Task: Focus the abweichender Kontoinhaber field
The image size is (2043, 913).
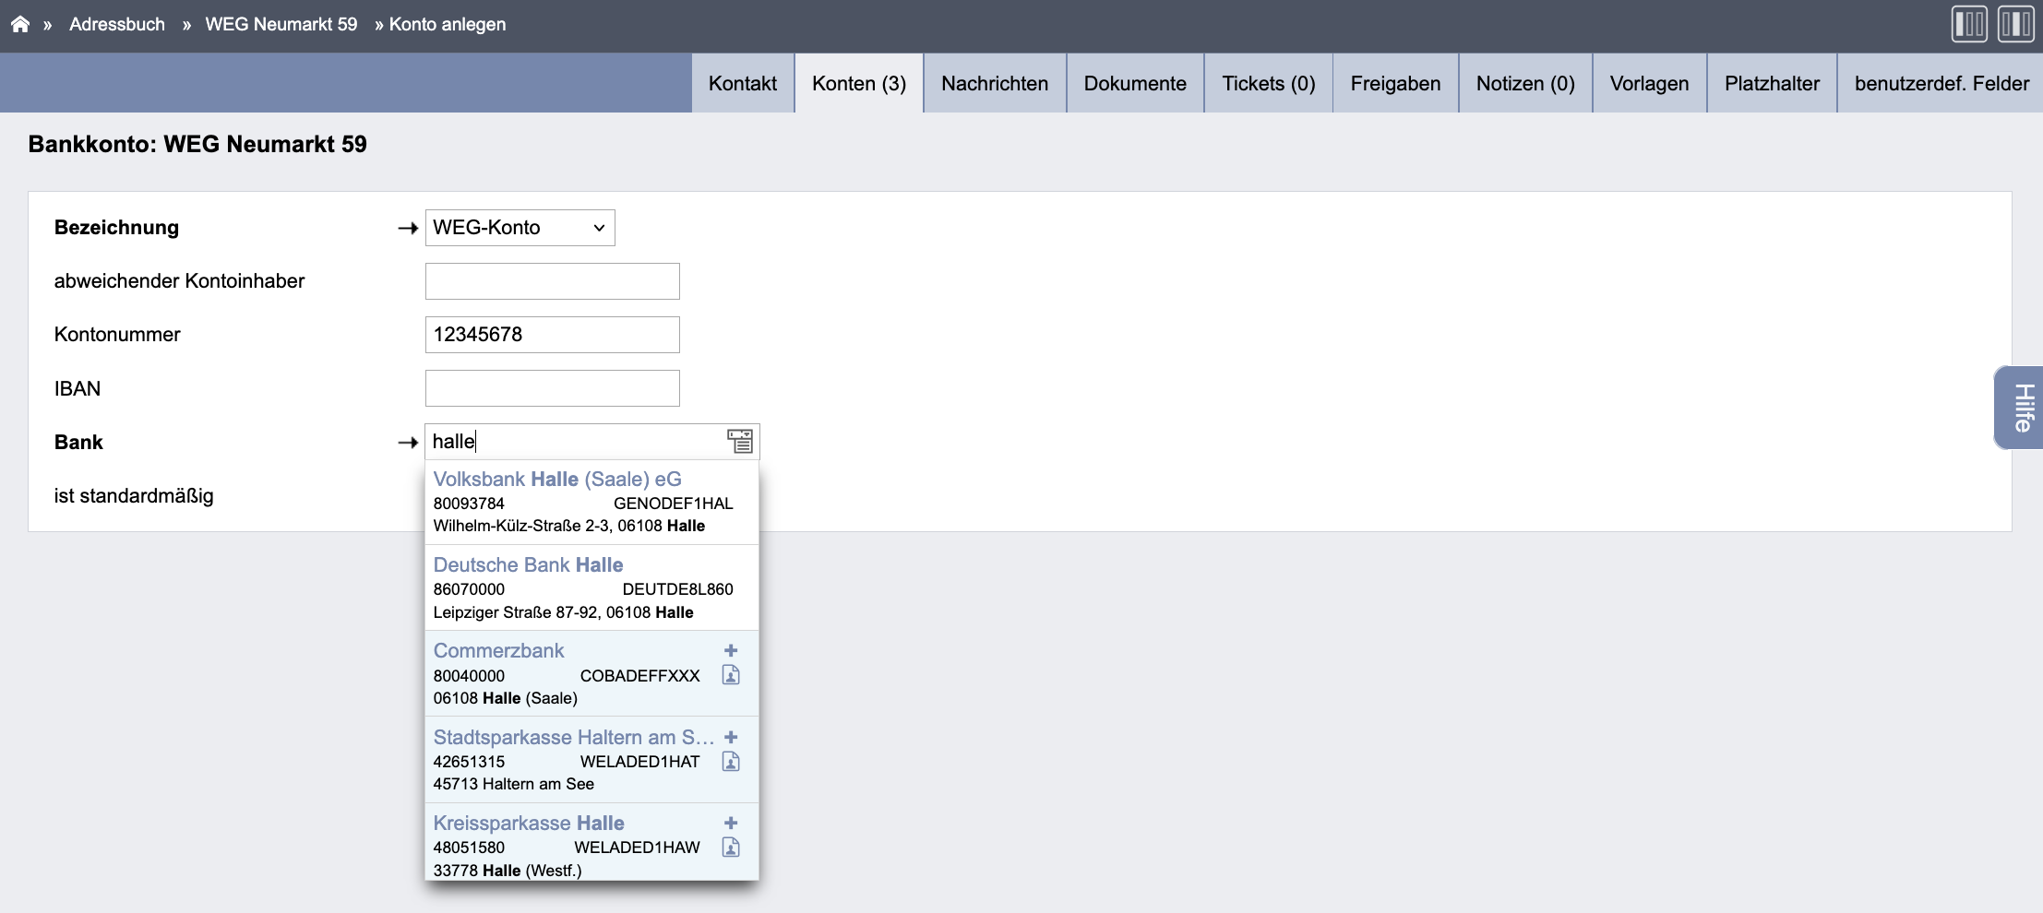Action: (x=552, y=281)
